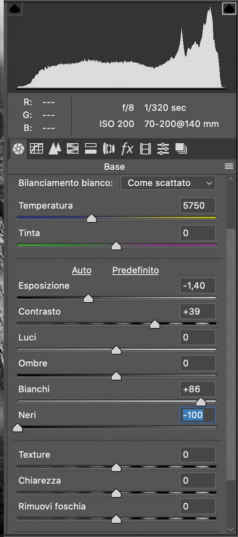Open the Presets sliders panel icon
Image resolution: width=238 pixels, height=537 pixels.
[163, 149]
